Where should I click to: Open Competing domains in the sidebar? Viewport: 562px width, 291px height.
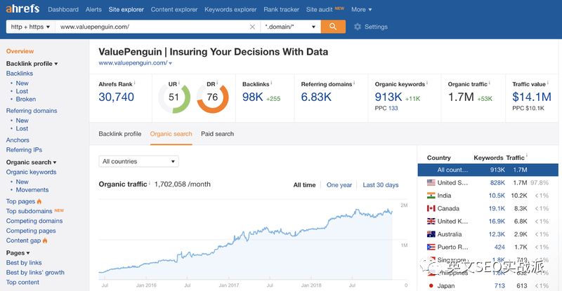point(34,221)
